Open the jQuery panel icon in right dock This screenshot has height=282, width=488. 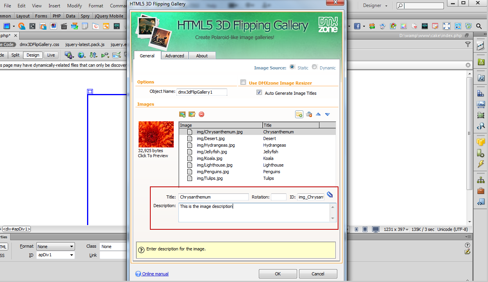[x=481, y=78]
